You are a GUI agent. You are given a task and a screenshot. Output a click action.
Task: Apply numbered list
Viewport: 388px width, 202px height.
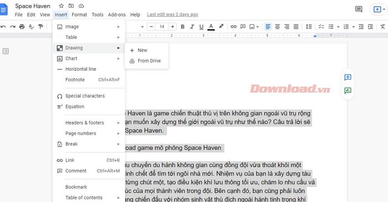click(x=346, y=27)
